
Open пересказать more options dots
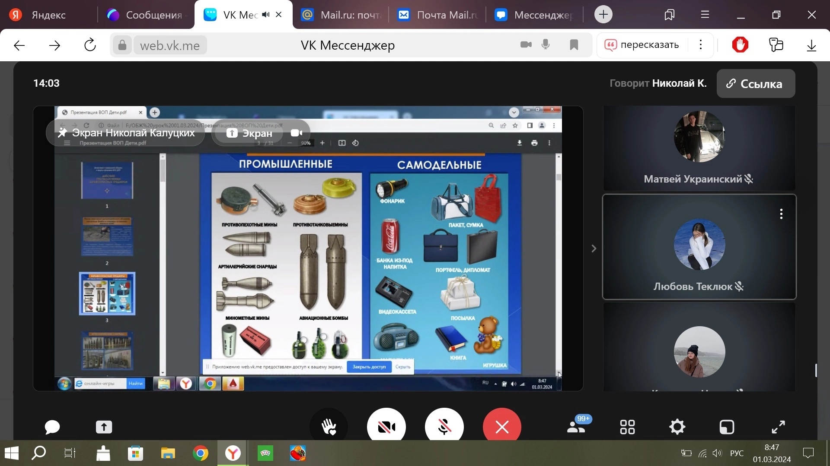point(701,45)
